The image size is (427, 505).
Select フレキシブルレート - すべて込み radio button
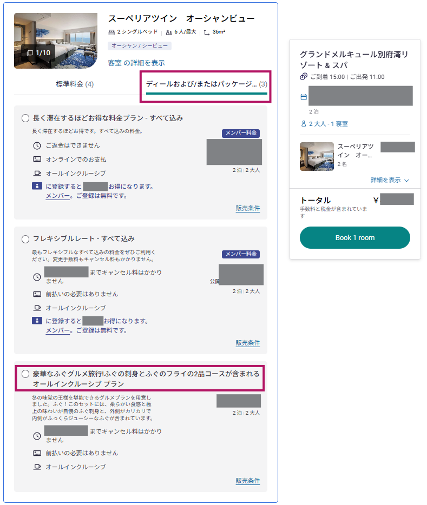click(25, 239)
